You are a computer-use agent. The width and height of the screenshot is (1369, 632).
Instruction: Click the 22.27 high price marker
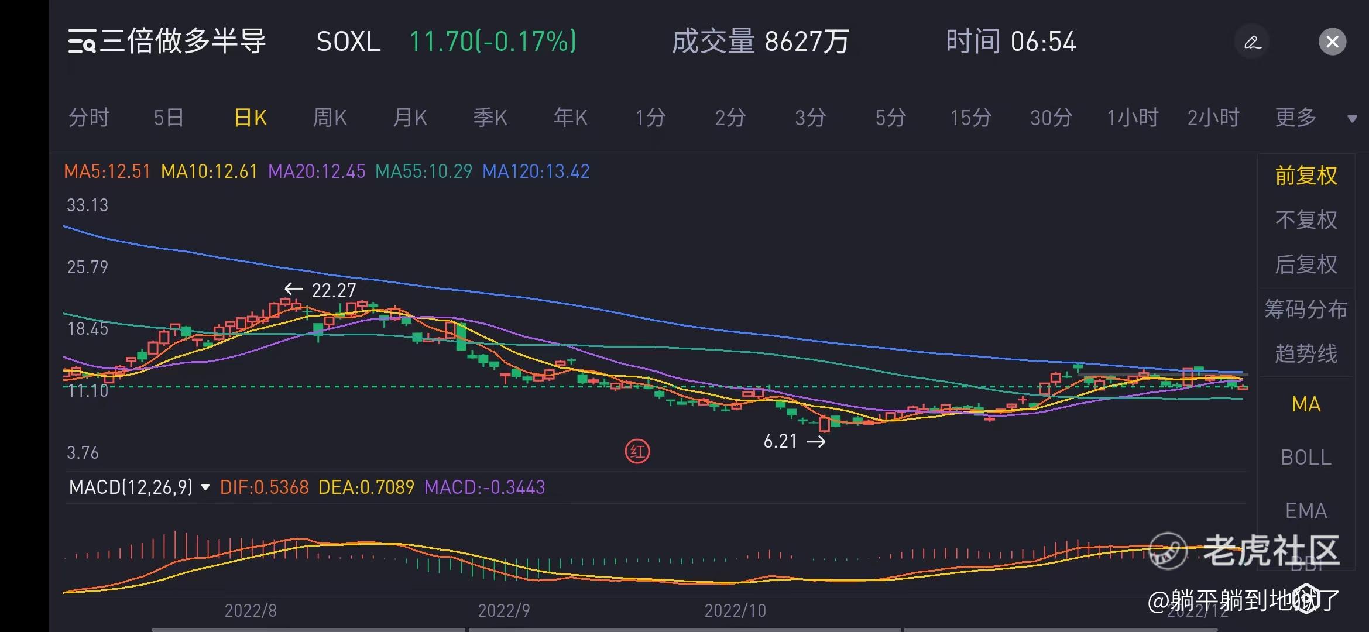(x=332, y=290)
